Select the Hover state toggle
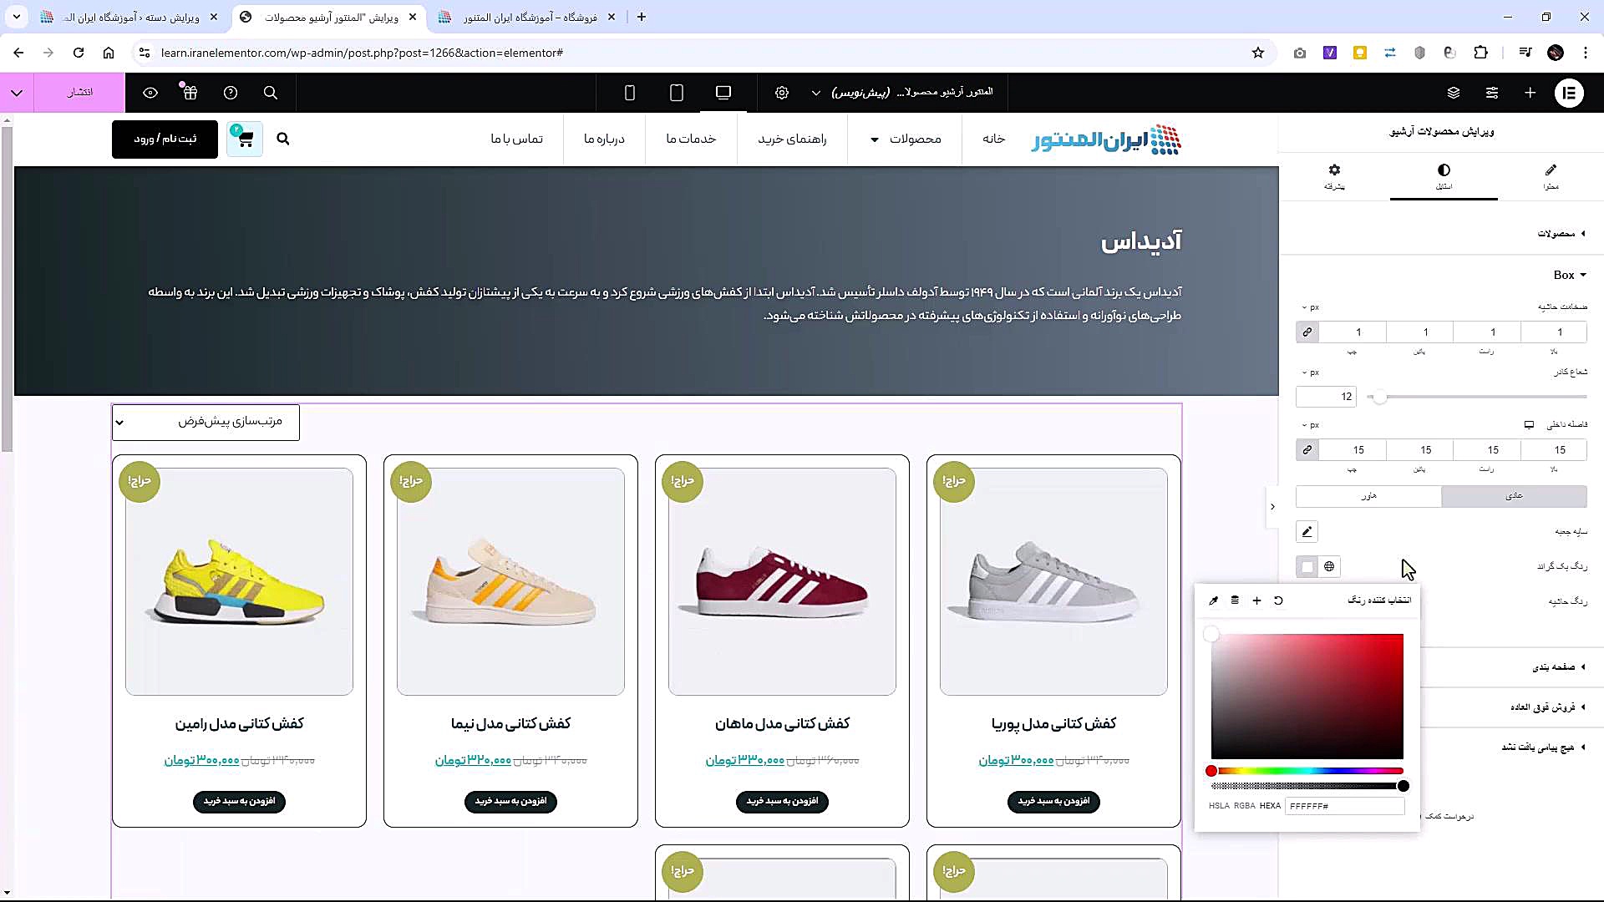The height and width of the screenshot is (902, 1604). (x=1368, y=496)
